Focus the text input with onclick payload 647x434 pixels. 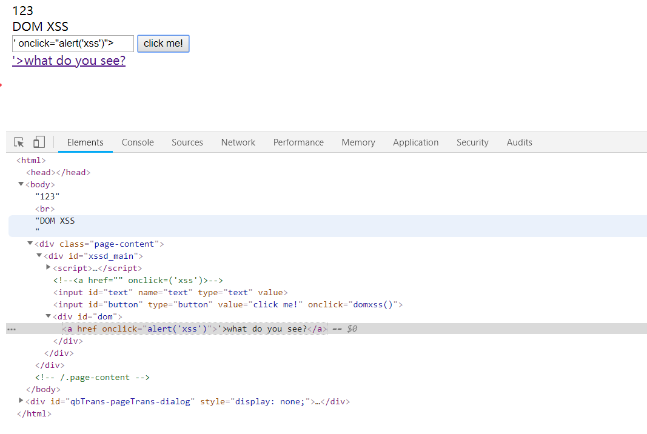coord(73,44)
